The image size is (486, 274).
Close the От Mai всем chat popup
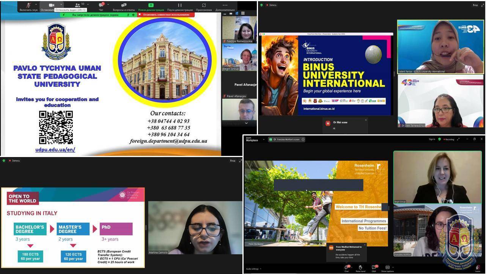(366, 120)
